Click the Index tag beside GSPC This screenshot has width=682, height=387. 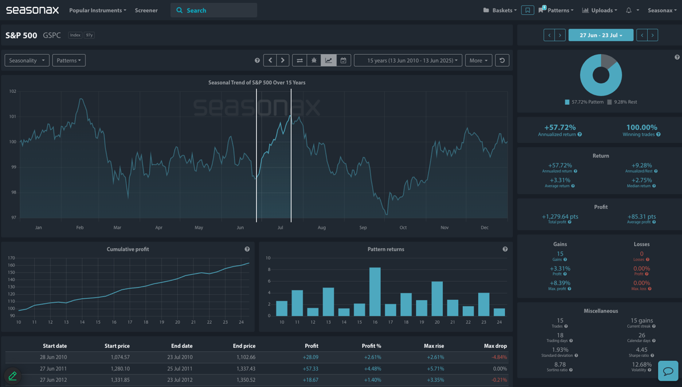(75, 35)
